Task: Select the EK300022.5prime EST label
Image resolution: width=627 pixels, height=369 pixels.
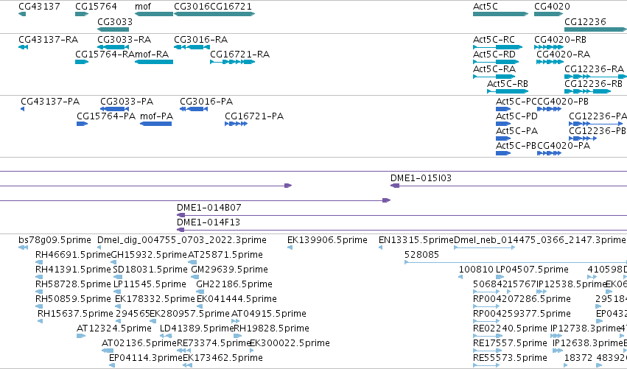Action: pos(290,343)
